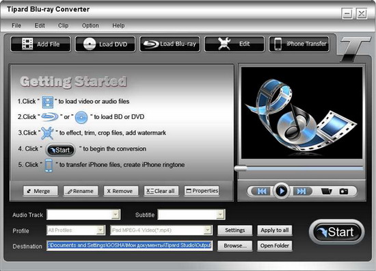This screenshot has height=271, width=376.
Task: Click the Browse... button
Action: [234, 246]
